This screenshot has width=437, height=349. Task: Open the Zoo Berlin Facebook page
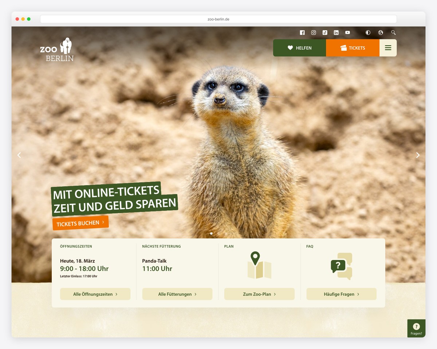pyautogui.click(x=302, y=32)
